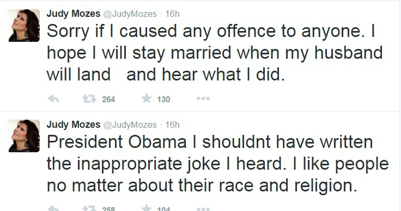401x211 pixels.
Task: Open @JudyMozes handle in second tweet
Action: (130, 125)
